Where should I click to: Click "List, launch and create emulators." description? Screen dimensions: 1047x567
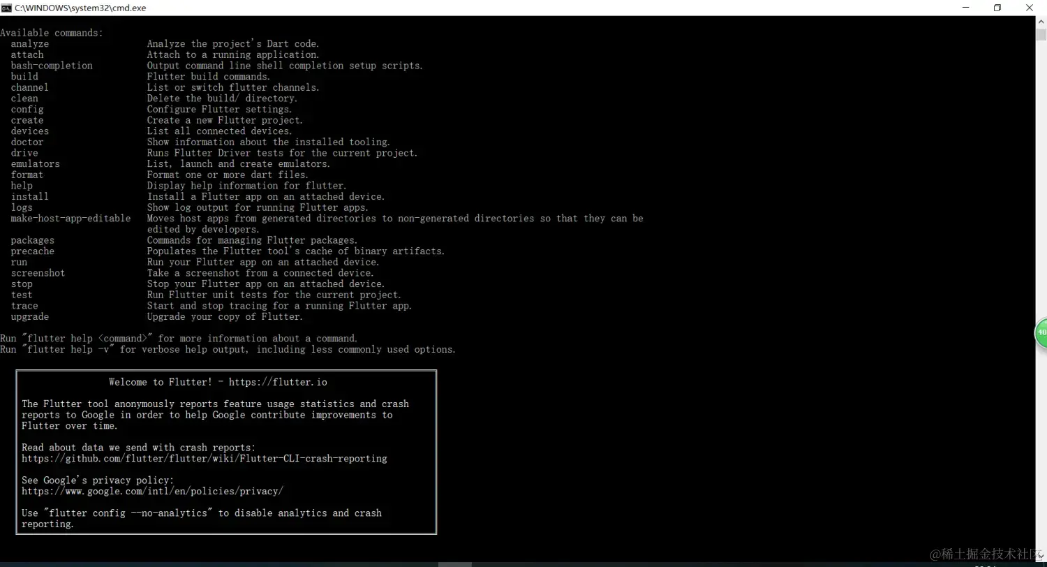[239, 164]
